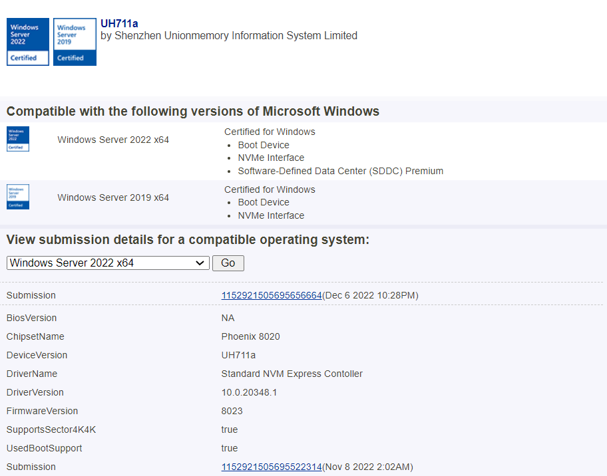Click the Standard NVM Express Contoller driver name

coord(292,374)
